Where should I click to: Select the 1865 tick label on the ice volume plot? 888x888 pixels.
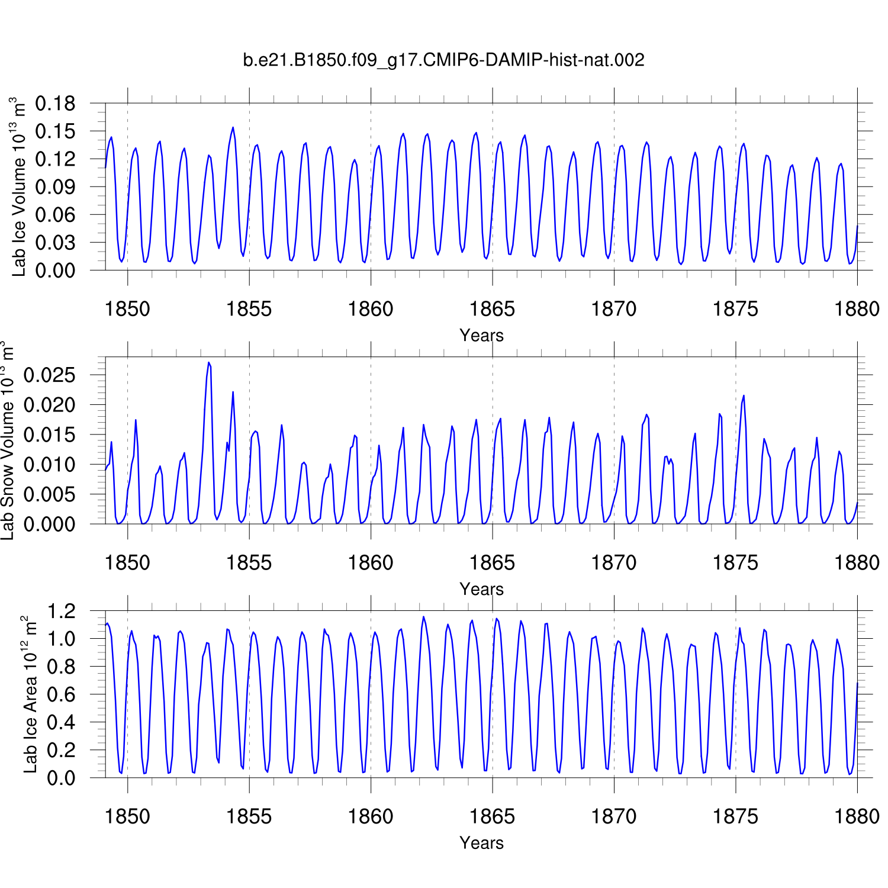coord(492,308)
